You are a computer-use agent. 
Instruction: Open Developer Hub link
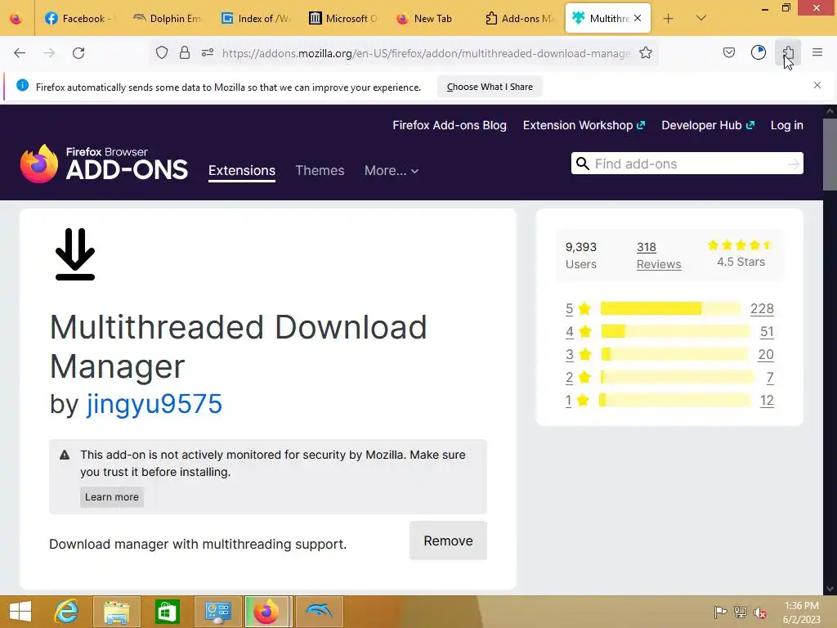[x=707, y=125]
